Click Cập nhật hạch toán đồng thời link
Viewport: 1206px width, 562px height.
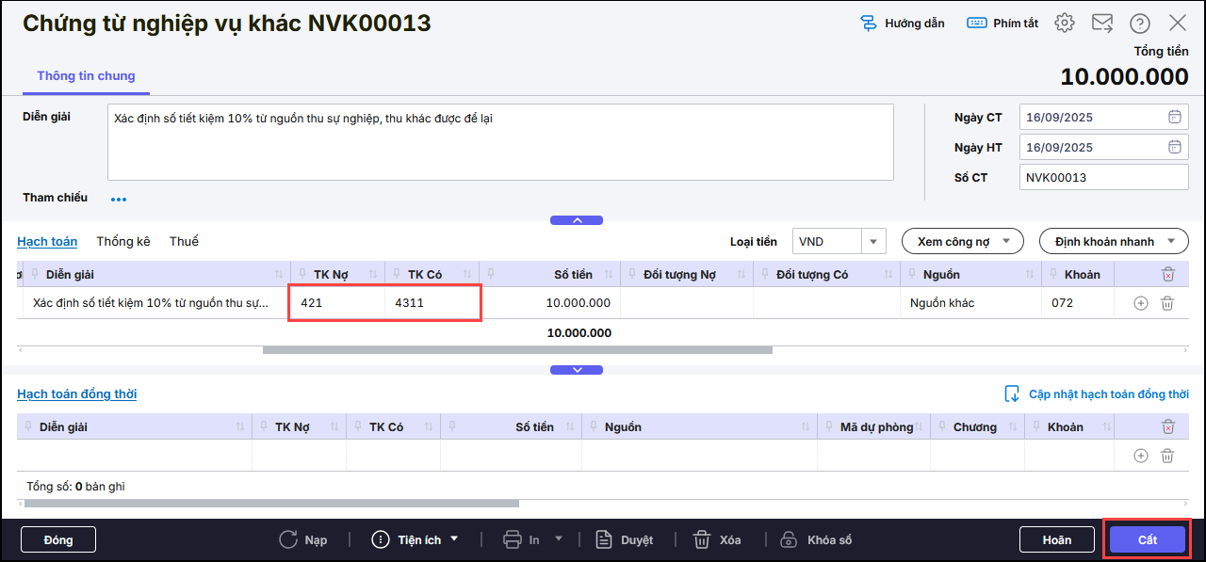[1097, 394]
